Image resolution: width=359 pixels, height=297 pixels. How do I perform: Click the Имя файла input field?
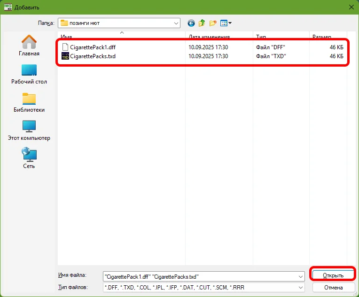204,277
